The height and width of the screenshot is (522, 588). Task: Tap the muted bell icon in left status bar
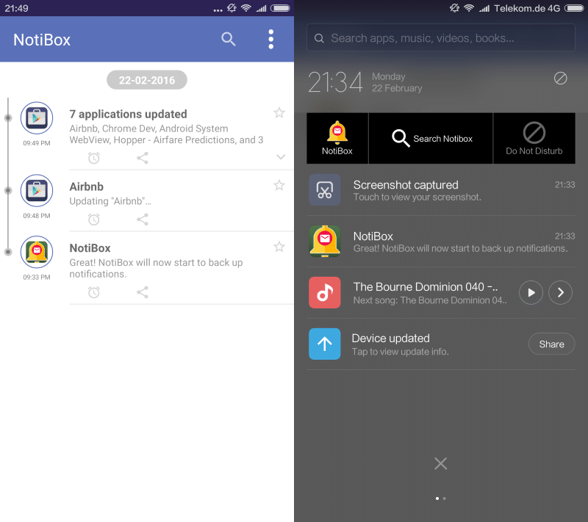coord(232,8)
